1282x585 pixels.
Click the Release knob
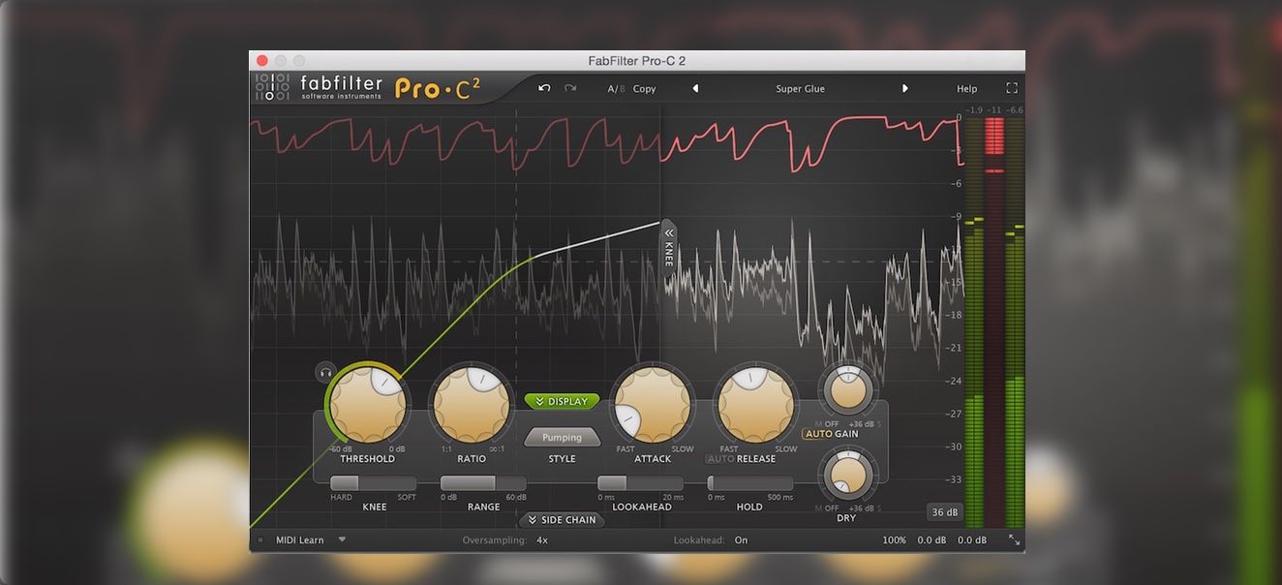click(x=754, y=405)
